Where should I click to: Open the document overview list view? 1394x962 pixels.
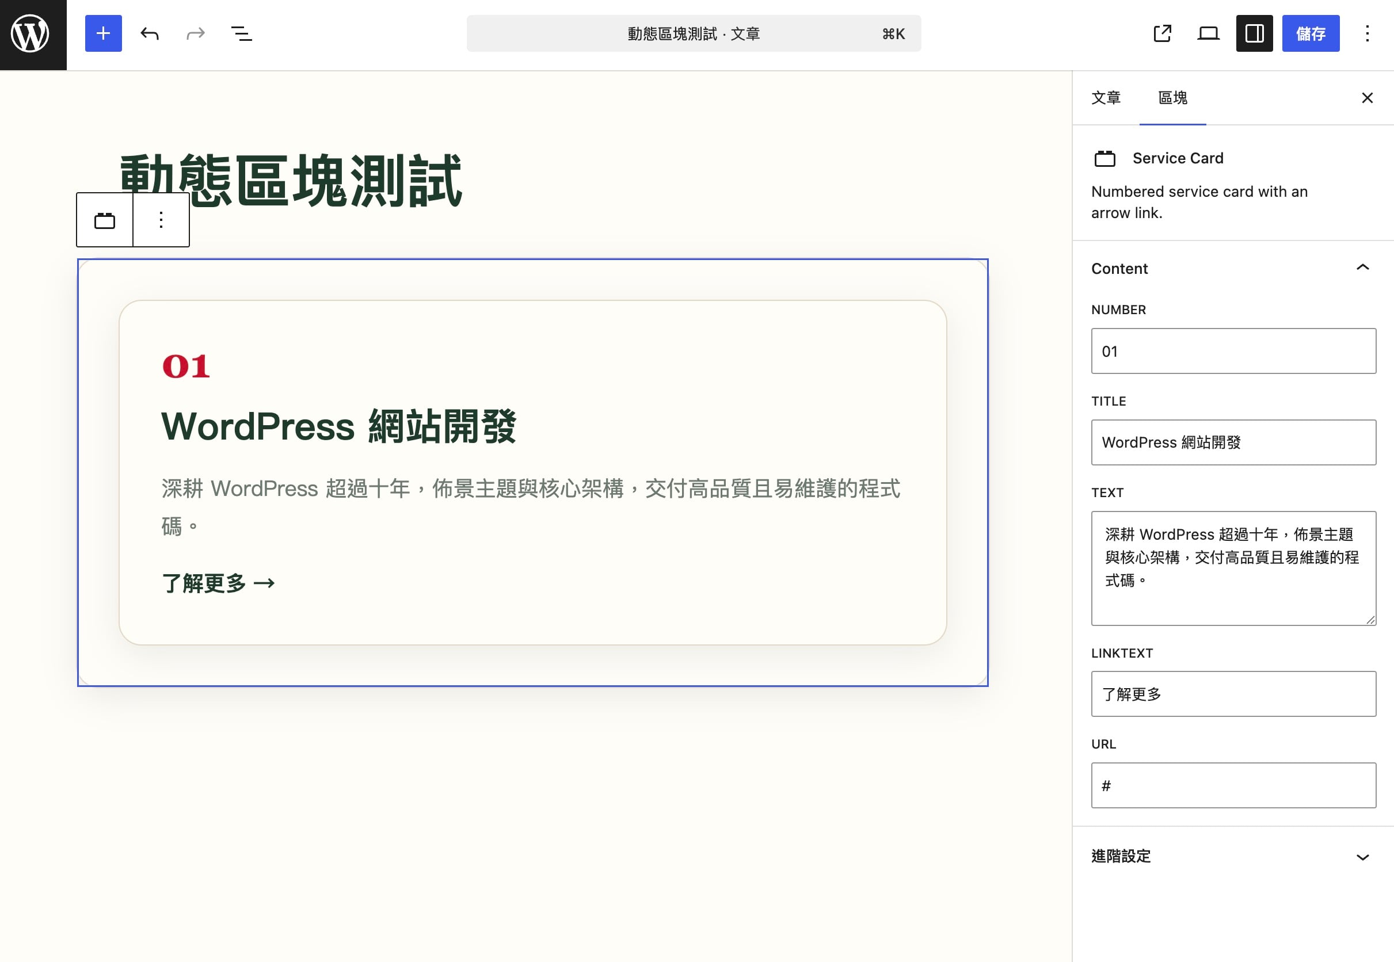click(242, 33)
